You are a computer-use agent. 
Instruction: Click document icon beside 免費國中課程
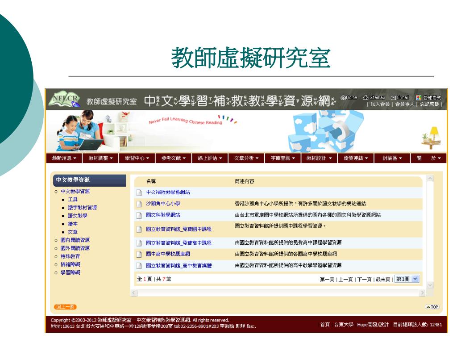pos(139,229)
